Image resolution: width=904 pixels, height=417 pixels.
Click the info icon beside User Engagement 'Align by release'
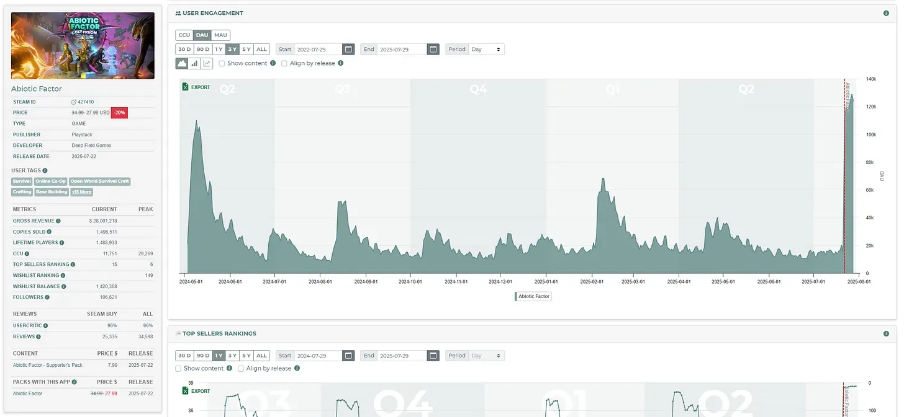(341, 63)
